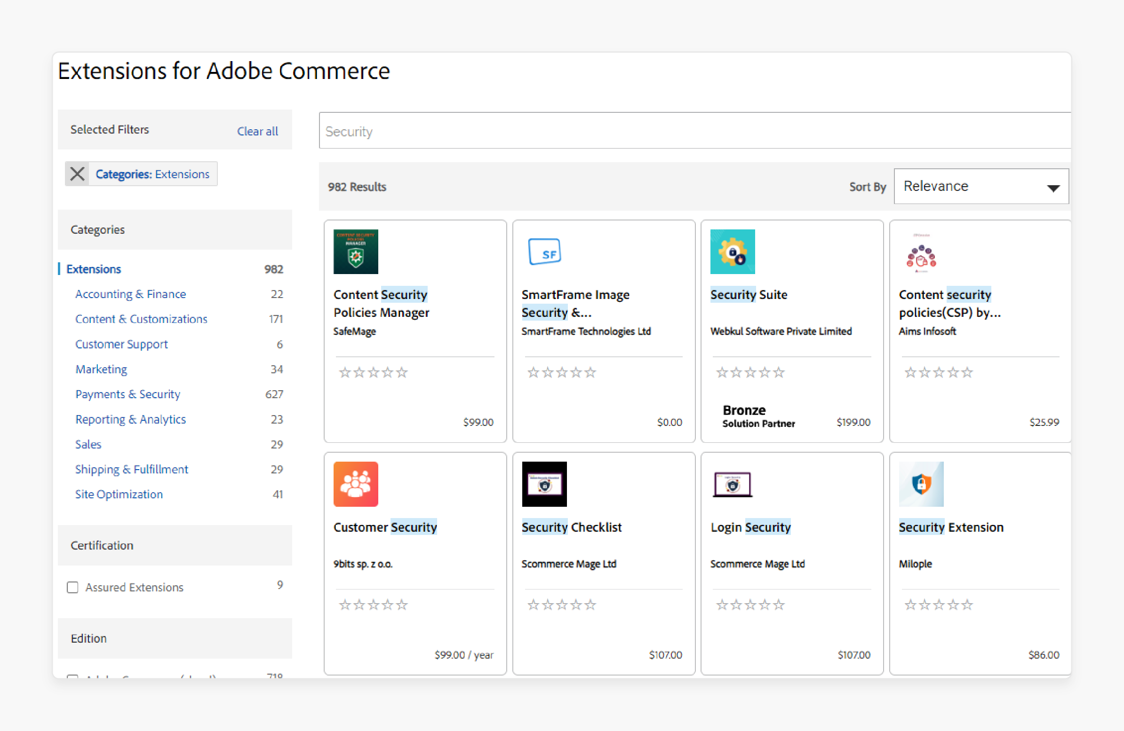Open the Customer Security orange people icon
The width and height of the screenshot is (1124, 731).
(356, 484)
